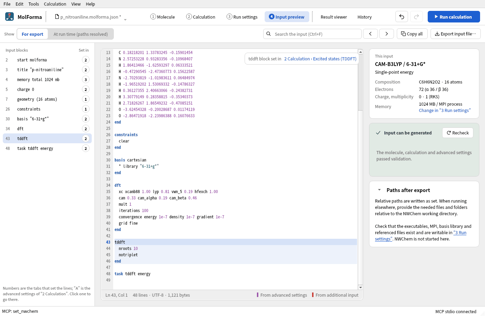Open the Calculation menu in the menu bar
Viewport: 485px width, 316px height.
(x=55, y=4)
